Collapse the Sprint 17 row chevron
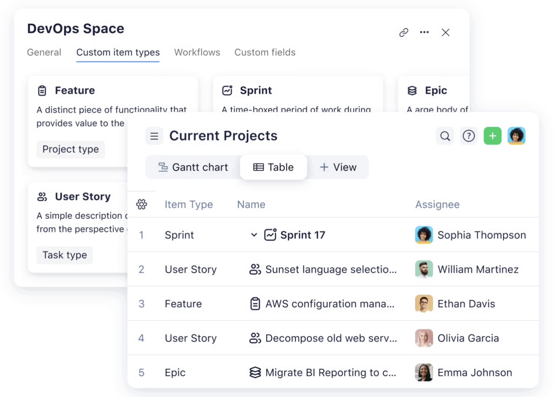556x397 pixels. pos(254,235)
